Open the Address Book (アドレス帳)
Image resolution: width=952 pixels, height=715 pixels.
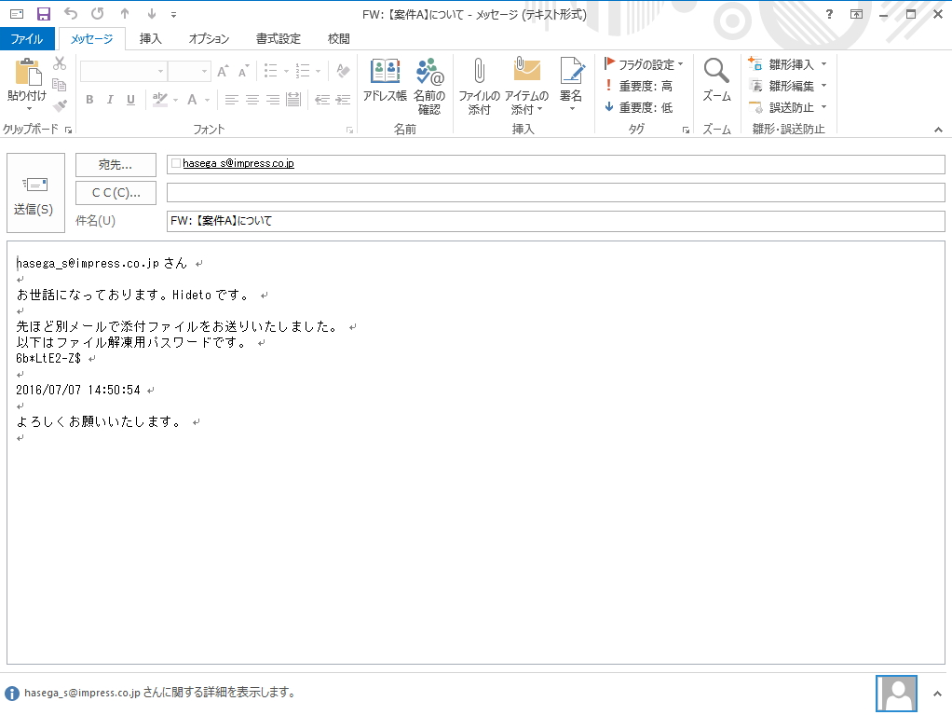(x=385, y=84)
